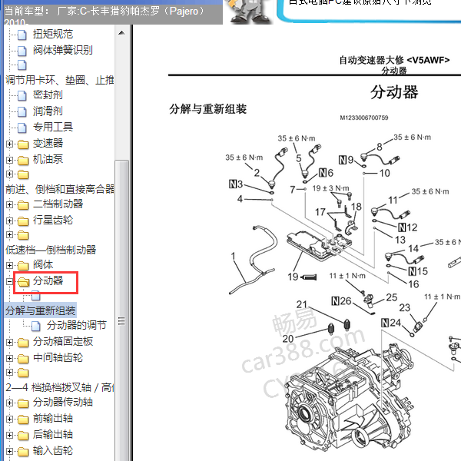
Task: Click the page icon beside 阀体弹簧识别
Action: click(22, 51)
